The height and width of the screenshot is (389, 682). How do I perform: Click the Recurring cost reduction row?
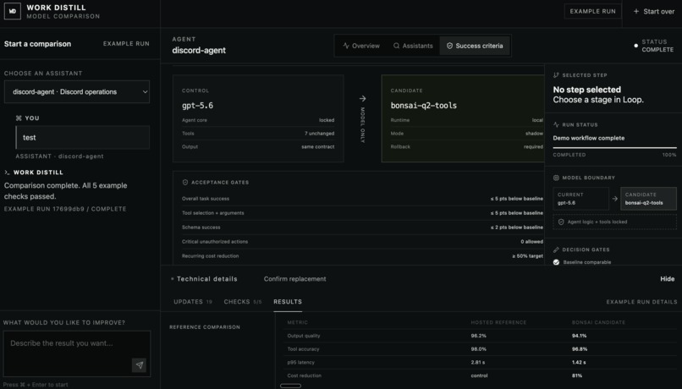pos(362,256)
